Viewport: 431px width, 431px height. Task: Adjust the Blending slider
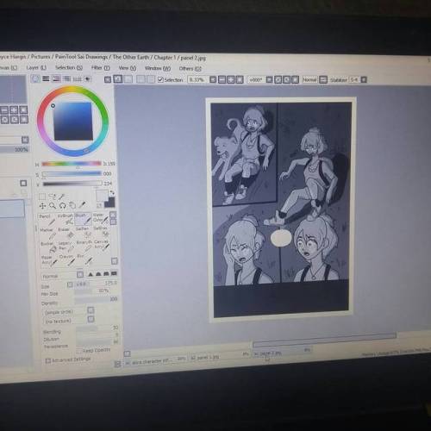[x=97, y=329]
